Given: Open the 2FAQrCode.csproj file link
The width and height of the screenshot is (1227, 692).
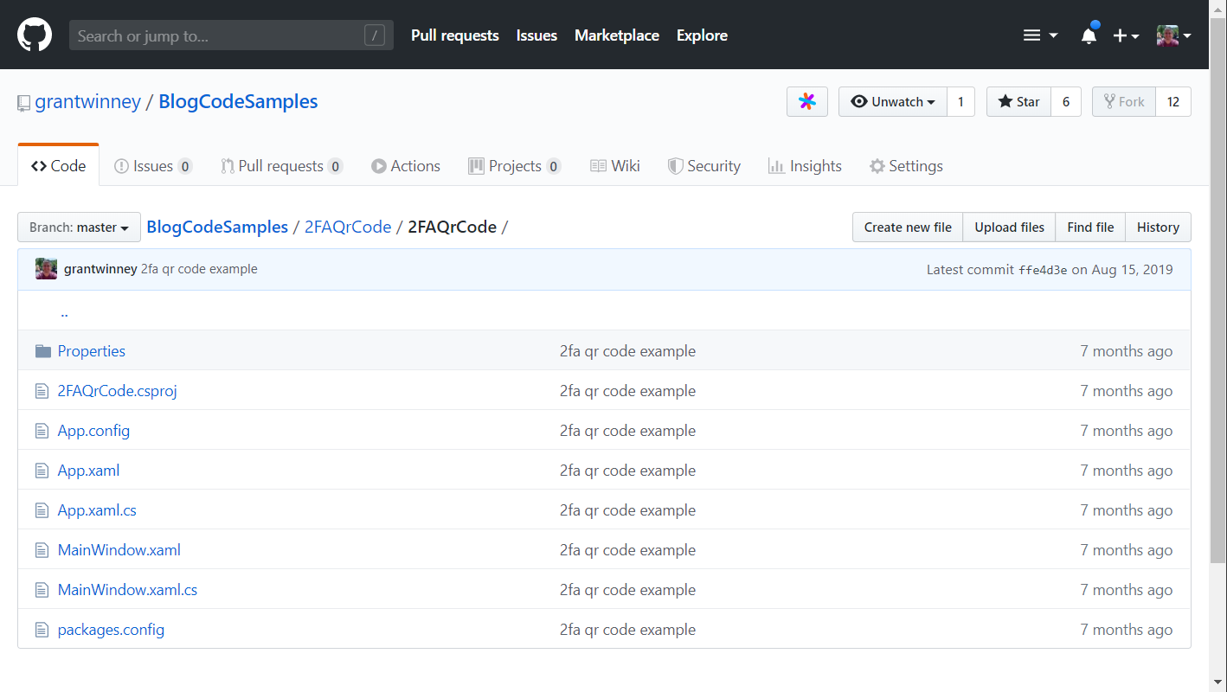Looking at the screenshot, I should coord(117,391).
